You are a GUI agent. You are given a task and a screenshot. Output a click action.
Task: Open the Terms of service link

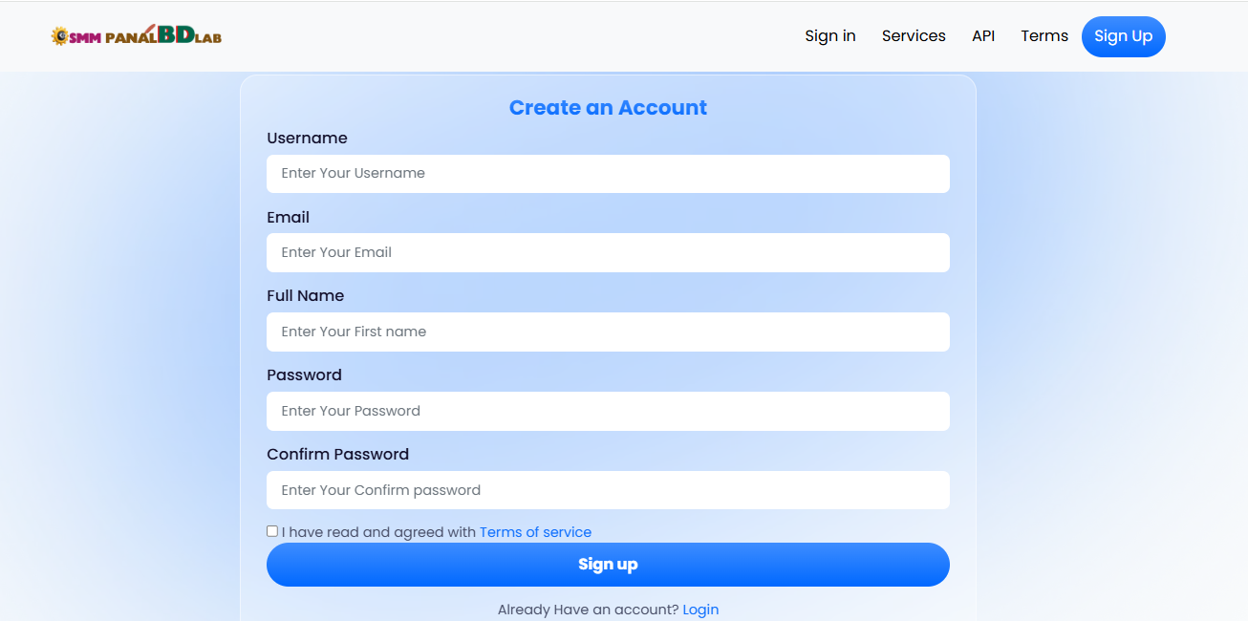click(535, 532)
